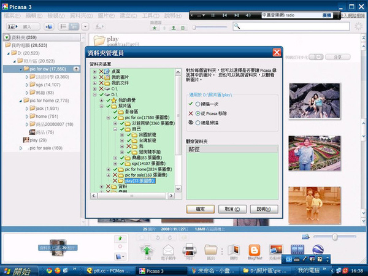The image size is (368, 276).
Task: Select the Scan Once radio option
Action: 198,104
